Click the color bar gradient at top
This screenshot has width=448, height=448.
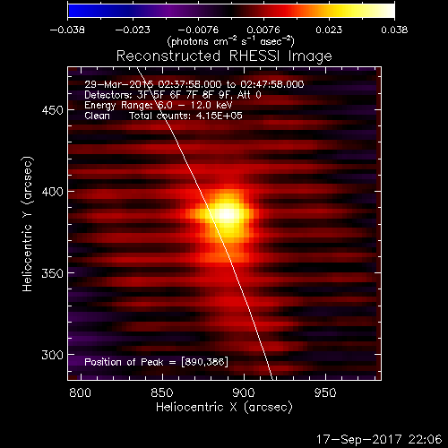click(231, 11)
